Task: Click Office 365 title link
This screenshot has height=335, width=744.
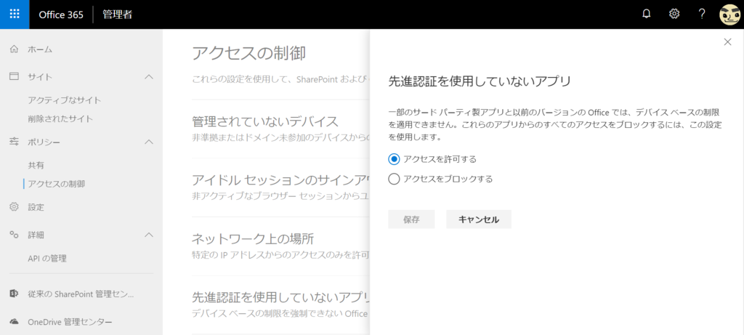Action: point(61,15)
